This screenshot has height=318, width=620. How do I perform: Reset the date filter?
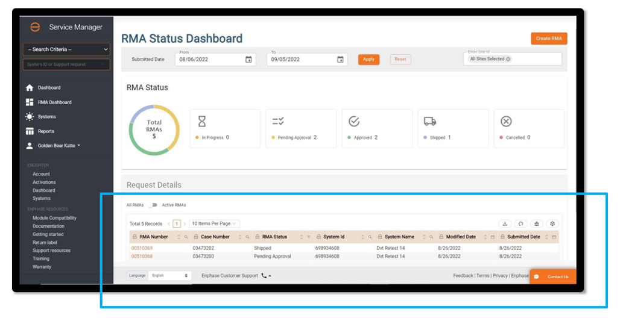tap(400, 59)
